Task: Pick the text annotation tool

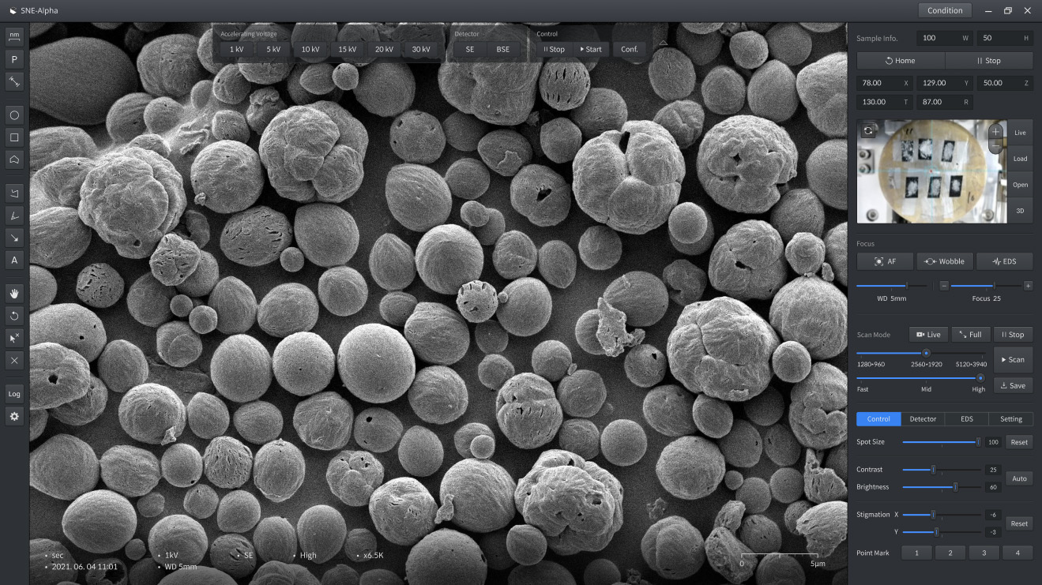Action: click(14, 260)
